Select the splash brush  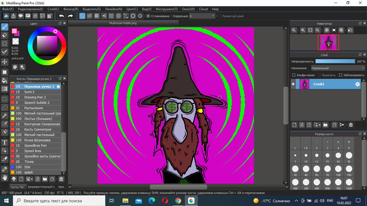point(35,172)
